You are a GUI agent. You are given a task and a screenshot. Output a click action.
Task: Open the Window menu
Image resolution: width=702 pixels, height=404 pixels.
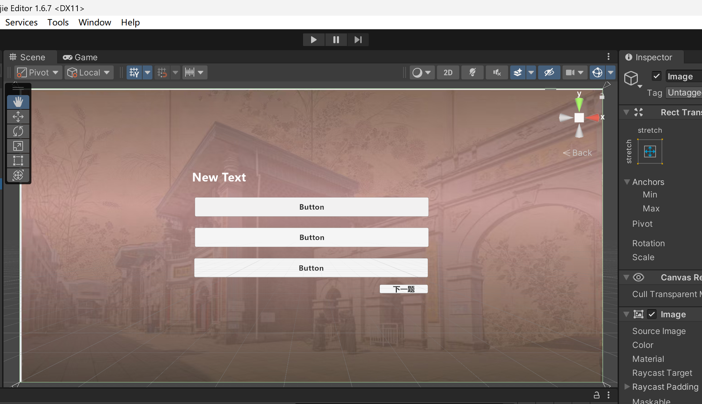click(x=95, y=22)
